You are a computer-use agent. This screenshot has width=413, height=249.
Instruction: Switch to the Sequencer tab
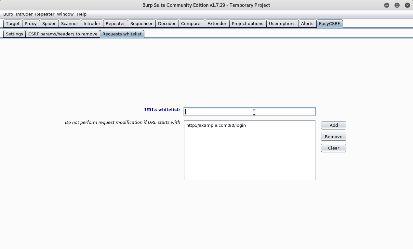141,24
